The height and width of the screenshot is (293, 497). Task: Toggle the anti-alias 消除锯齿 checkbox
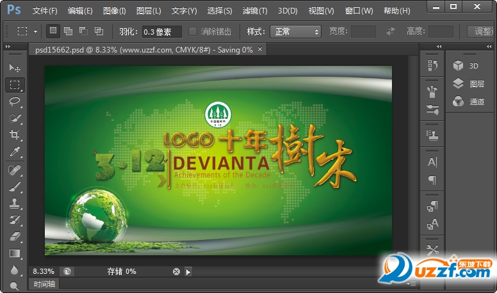point(192,31)
